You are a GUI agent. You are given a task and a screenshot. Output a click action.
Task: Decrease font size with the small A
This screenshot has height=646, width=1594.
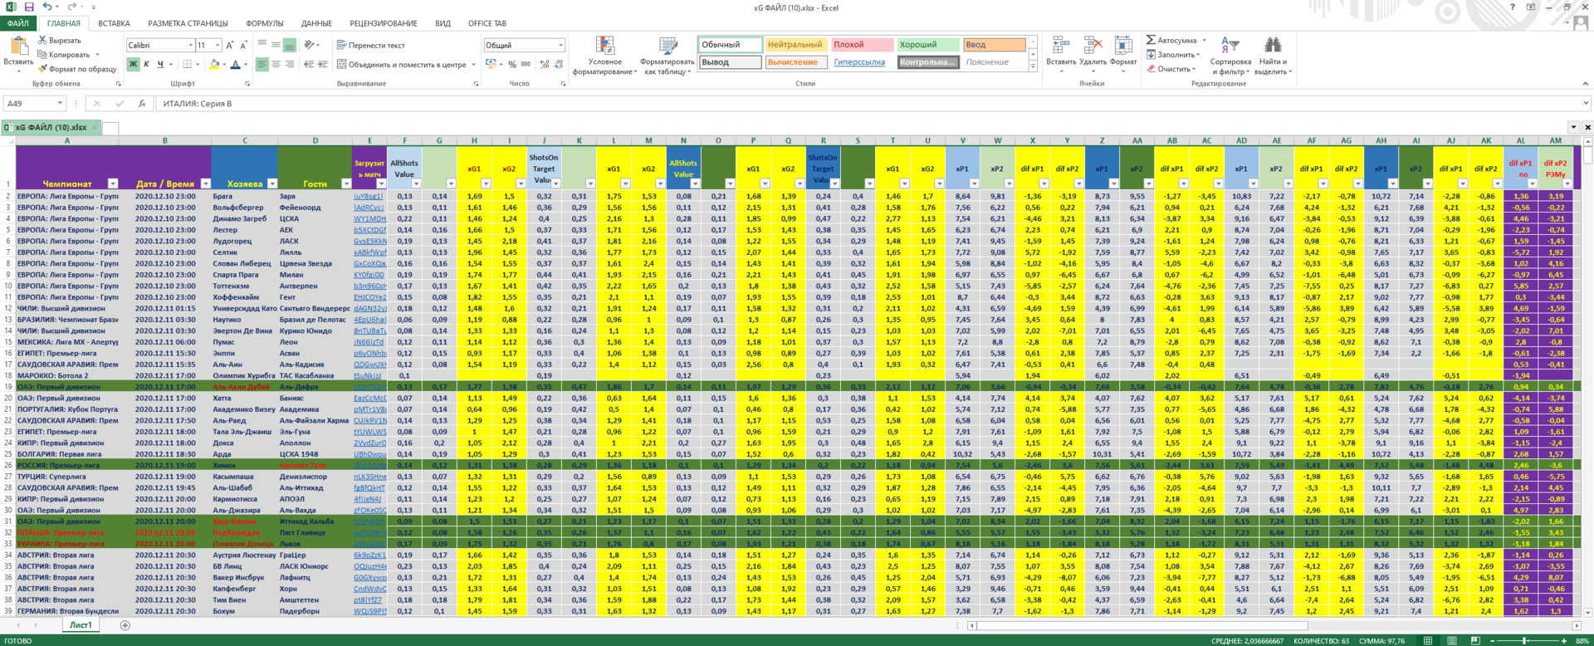tap(243, 45)
